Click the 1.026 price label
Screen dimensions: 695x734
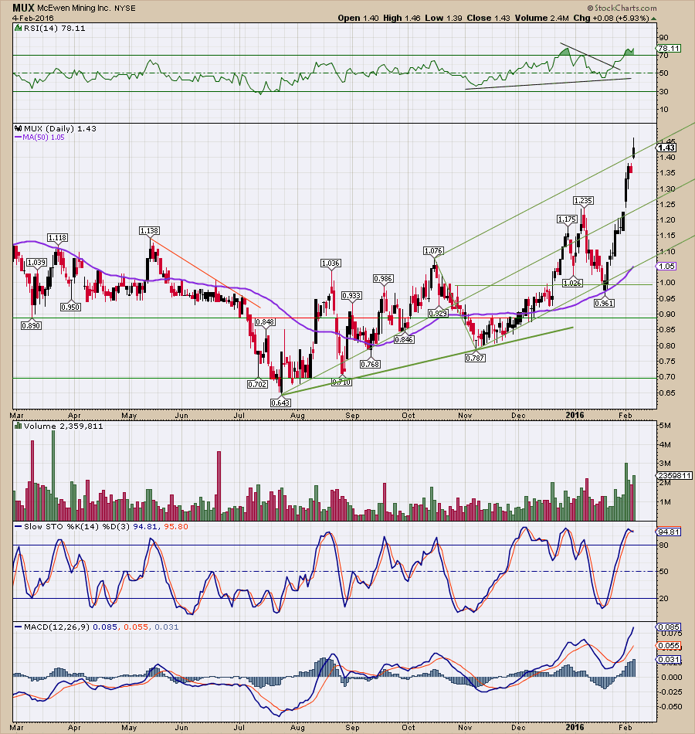[572, 283]
